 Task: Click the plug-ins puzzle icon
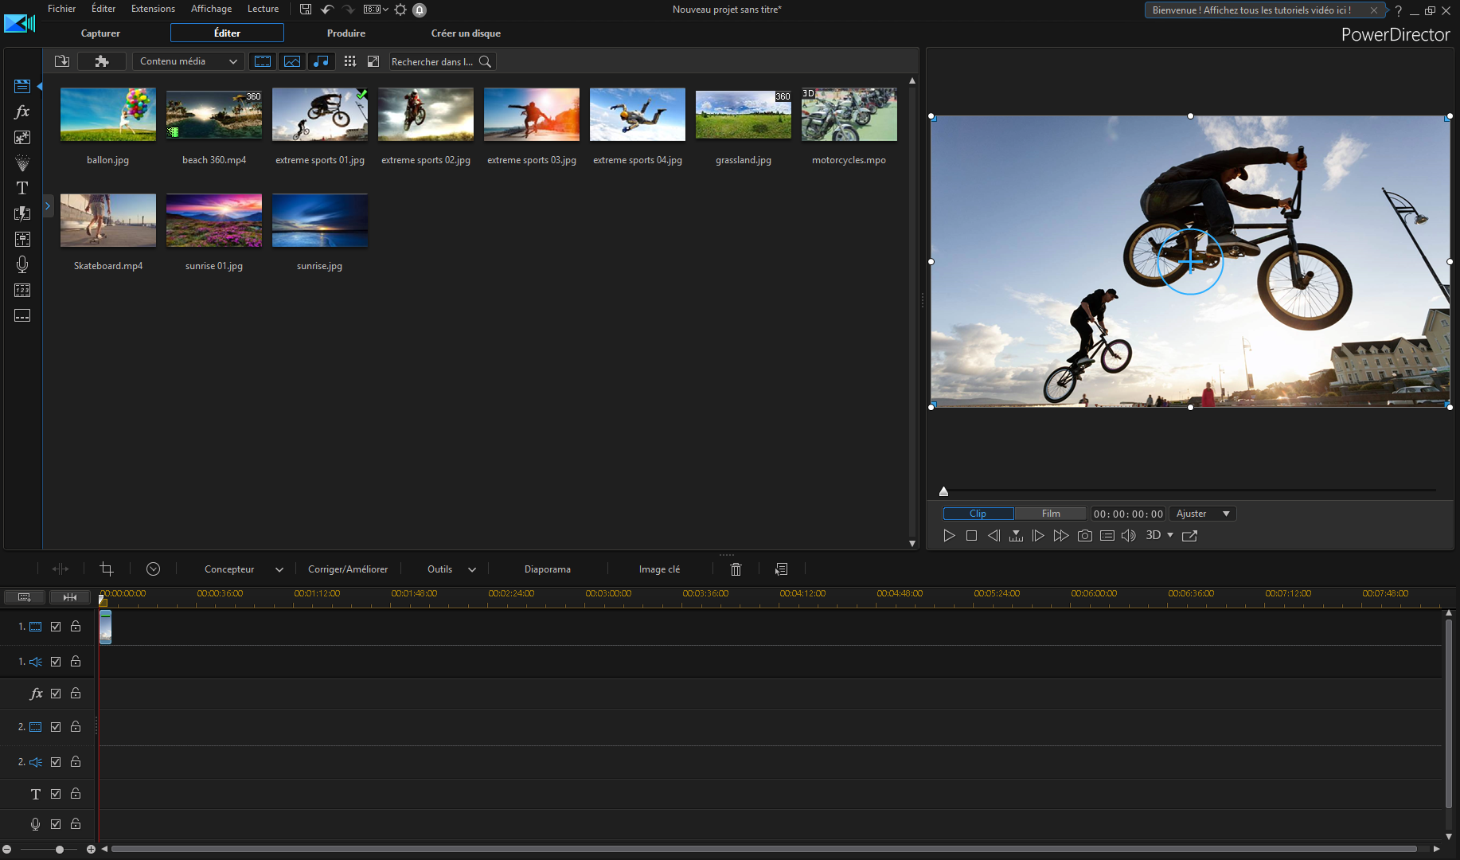(101, 61)
